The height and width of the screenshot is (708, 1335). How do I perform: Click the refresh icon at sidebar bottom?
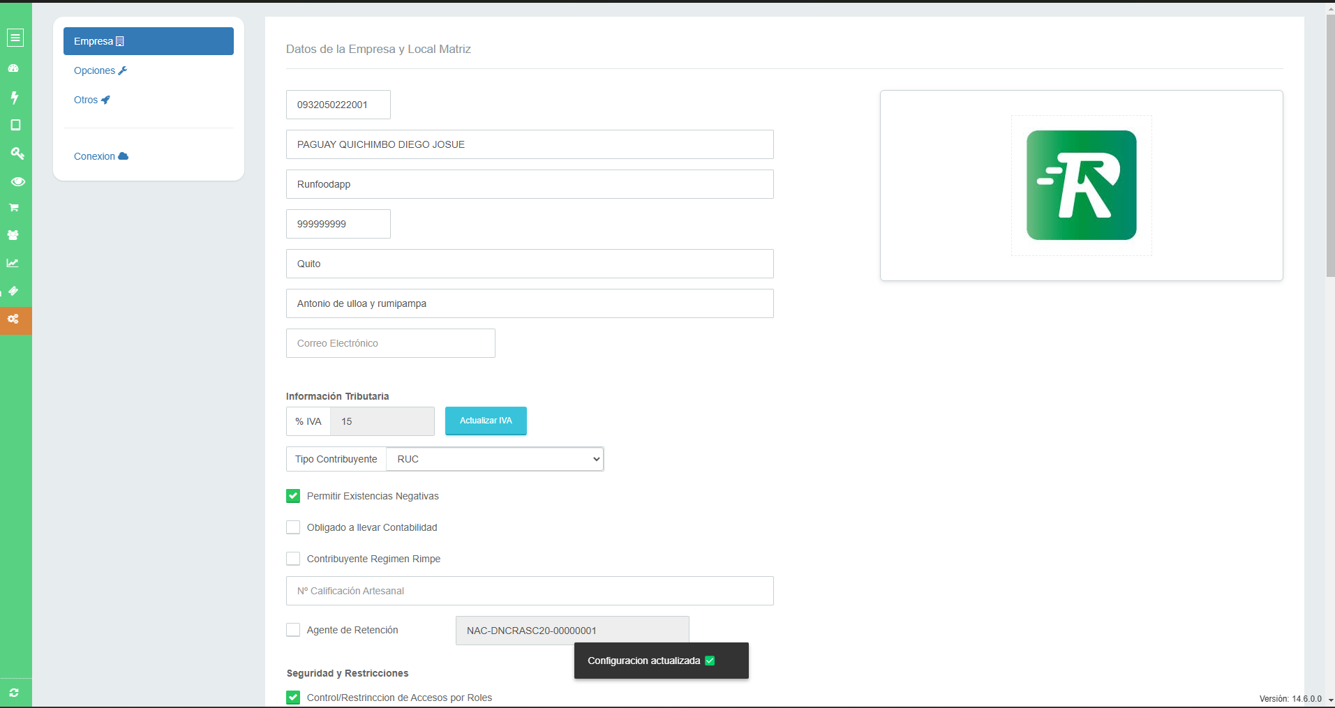(x=14, y=693)
